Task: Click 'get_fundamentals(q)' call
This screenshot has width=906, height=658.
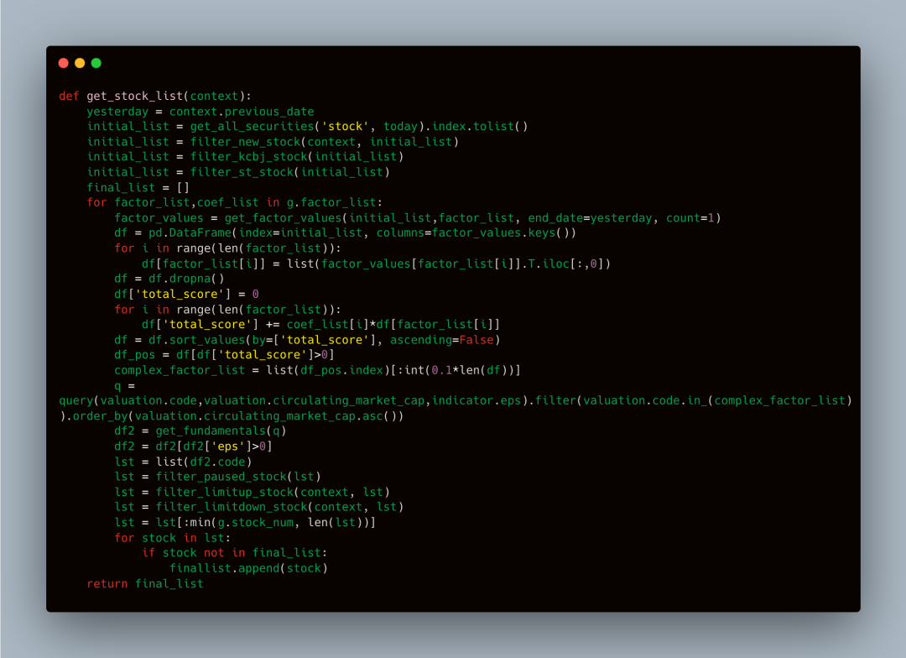Action: coord(221,431)
